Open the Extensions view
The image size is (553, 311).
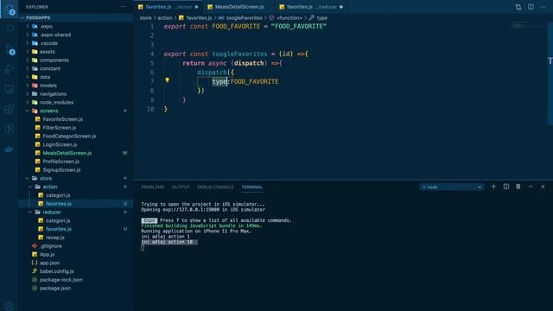coord(10,110)
